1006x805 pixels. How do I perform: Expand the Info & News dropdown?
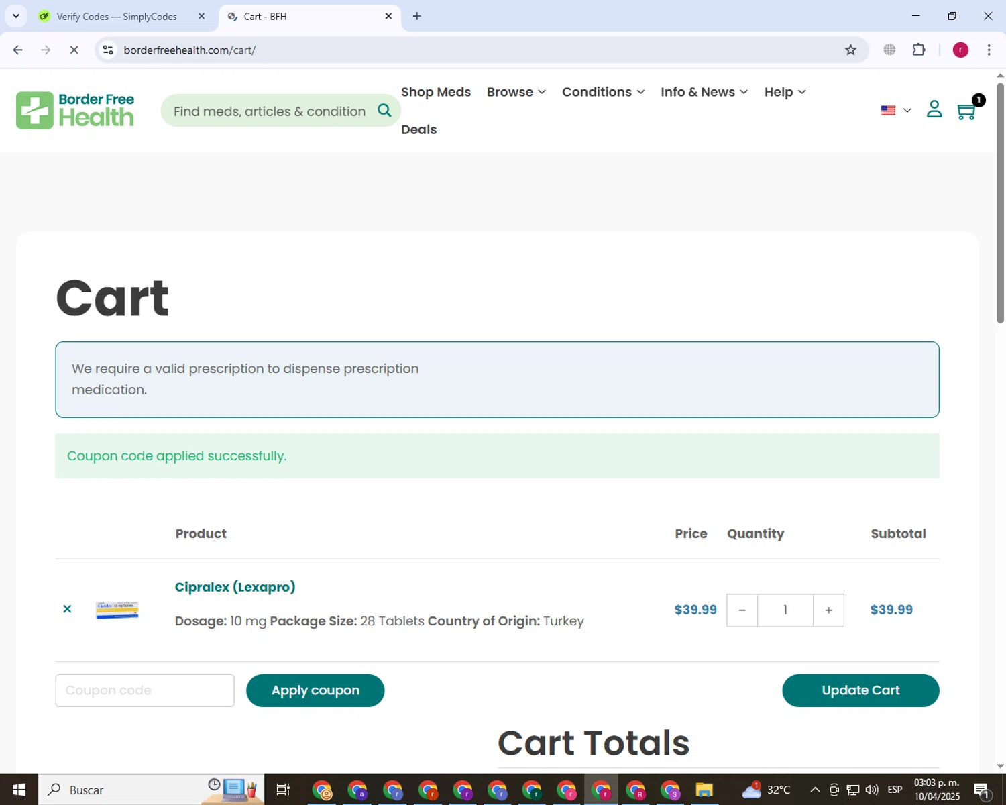coord(704,92)
